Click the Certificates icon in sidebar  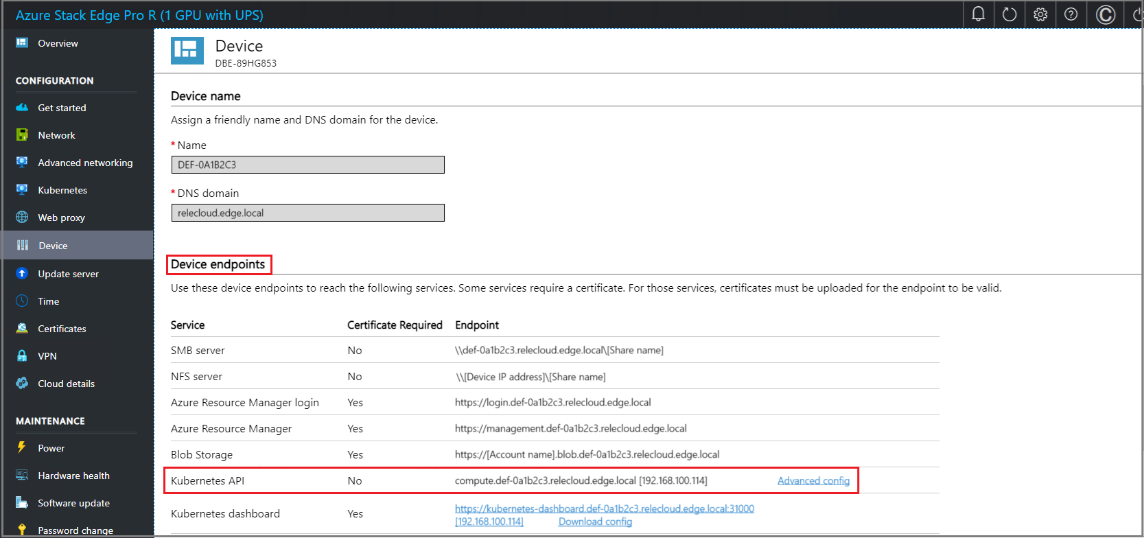tap(22, 328)
